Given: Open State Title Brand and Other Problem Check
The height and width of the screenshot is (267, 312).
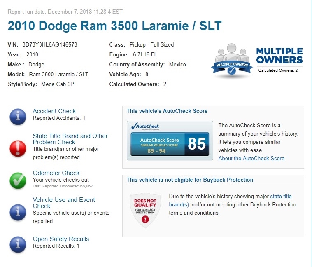Looking at the screenshot, I should click(x=70, y=139).
